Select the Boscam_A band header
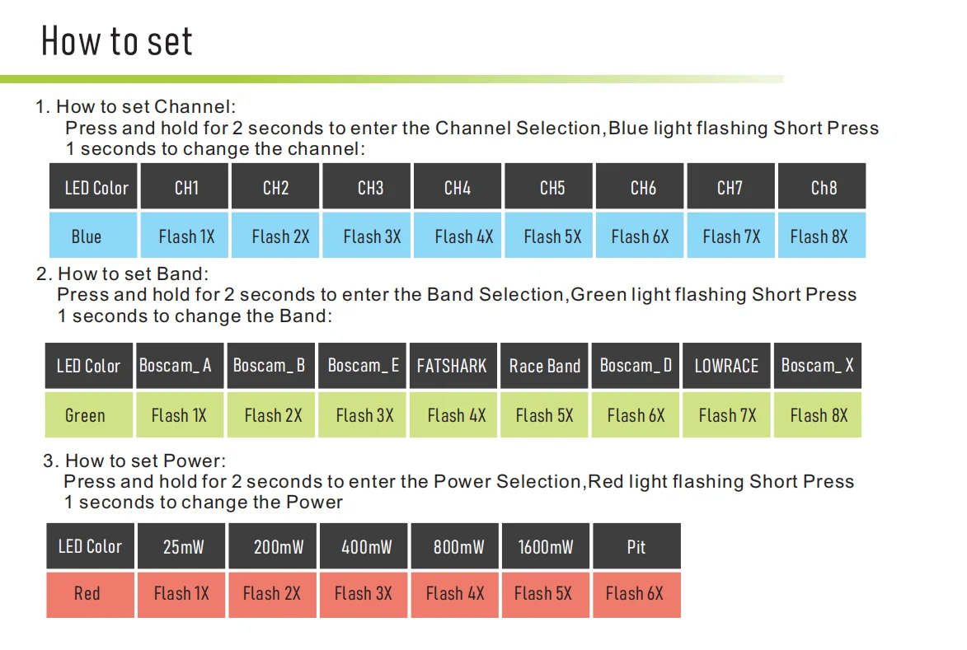The image size is (967, 650). (x=180, y=365)
